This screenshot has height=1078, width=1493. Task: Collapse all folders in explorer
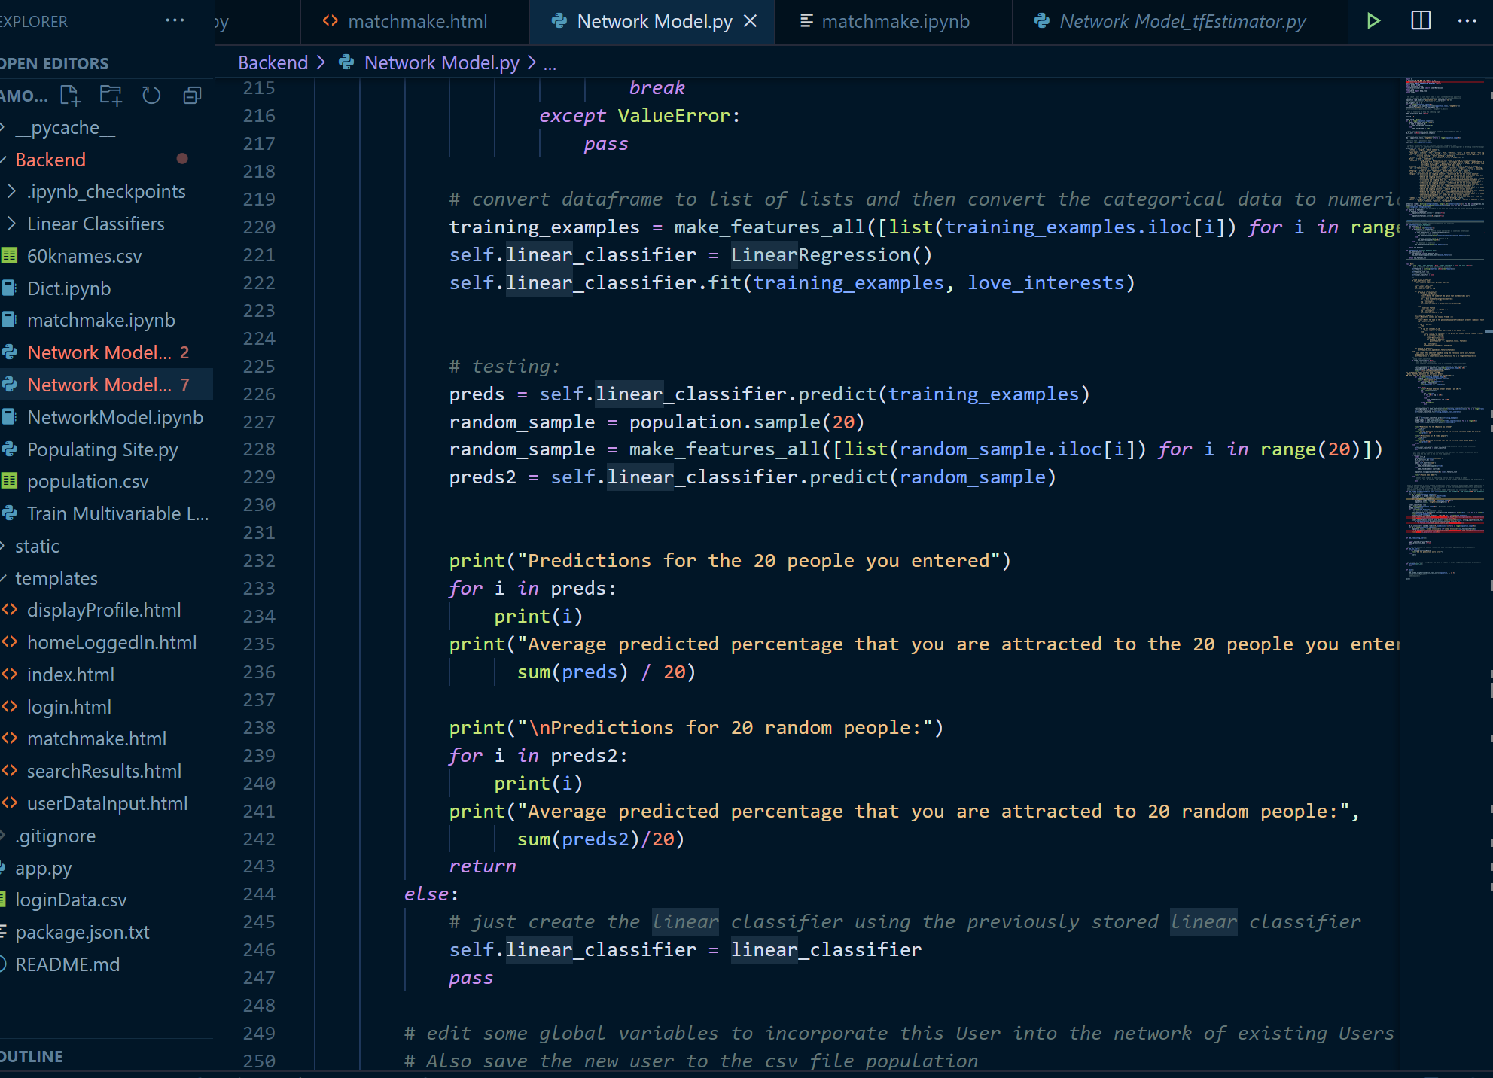(x=192, y=96)
